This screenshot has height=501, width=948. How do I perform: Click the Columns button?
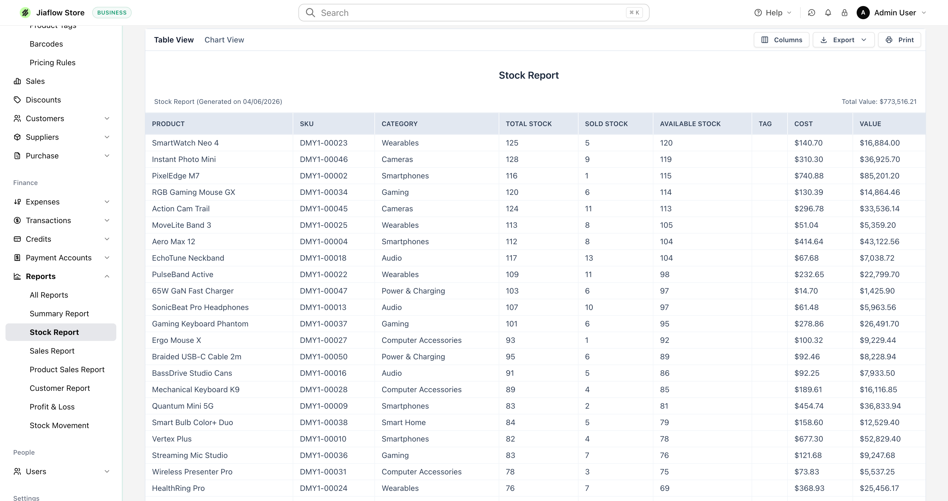click(x=781, y=40)
